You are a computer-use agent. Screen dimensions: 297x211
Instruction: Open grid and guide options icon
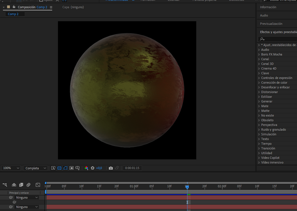[77, 168]
